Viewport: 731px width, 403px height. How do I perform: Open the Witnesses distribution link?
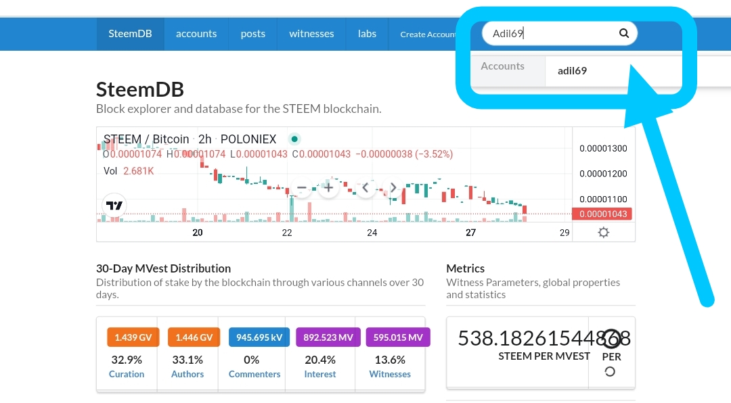[390, 374]
